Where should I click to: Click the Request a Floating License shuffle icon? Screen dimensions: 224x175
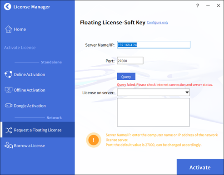click(9, 130)
